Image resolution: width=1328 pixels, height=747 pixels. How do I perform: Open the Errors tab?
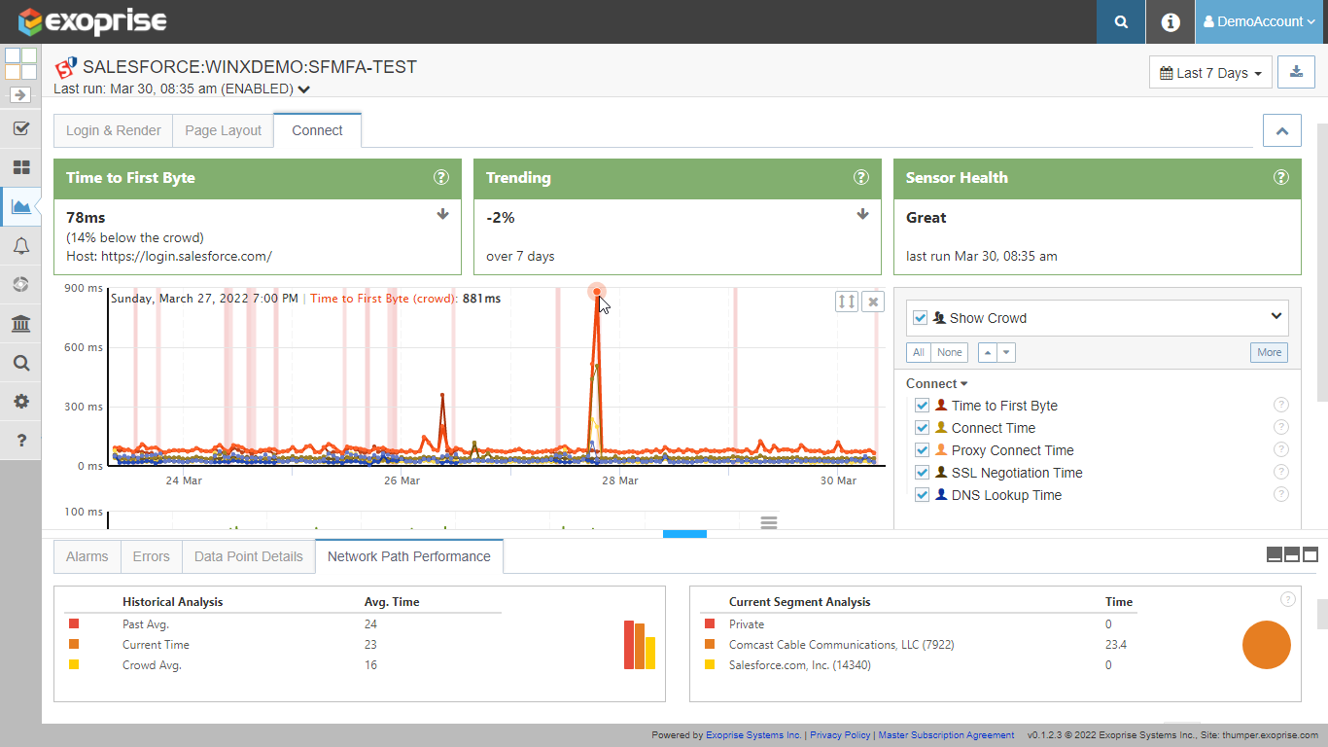click(x=151, y=556)
